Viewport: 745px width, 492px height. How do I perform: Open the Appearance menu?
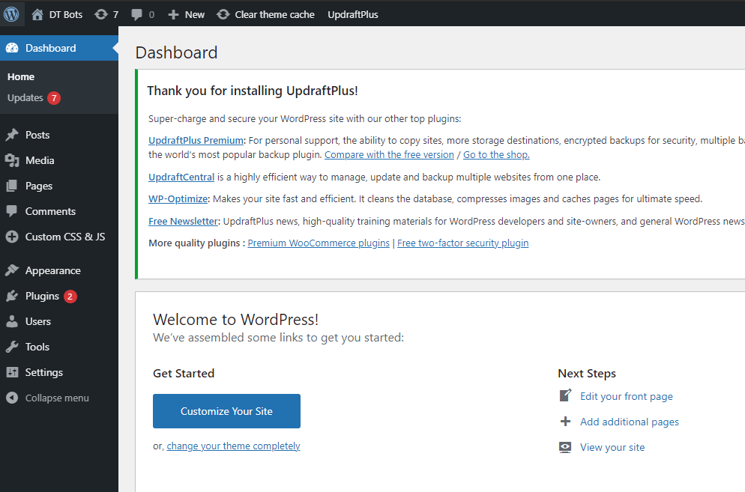pos(59,270)
